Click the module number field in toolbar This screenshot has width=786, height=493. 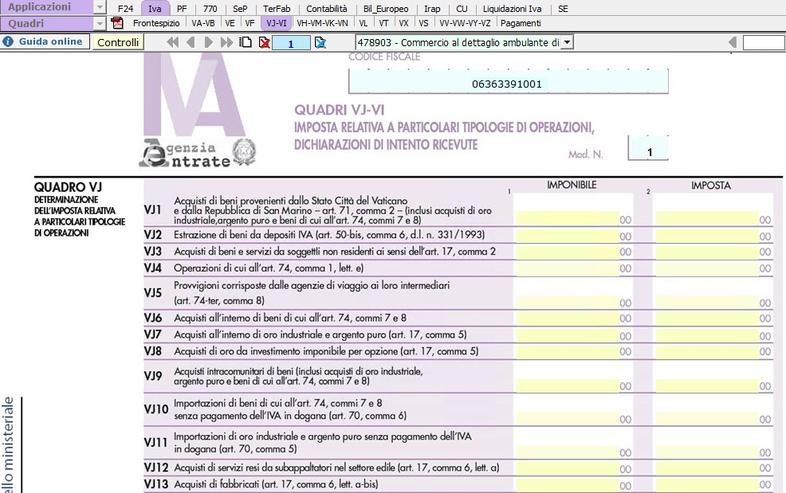(x=291, y=43)
